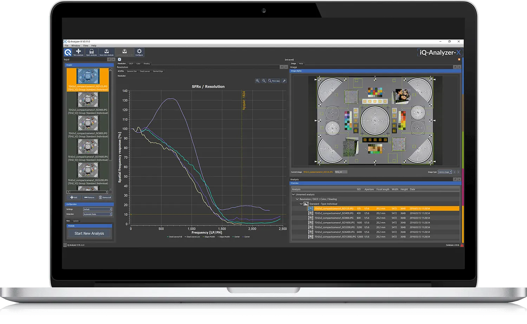Open the Settings dropdown set to Default
527x324 pixels.
pyautogui.click(x=97, y=209)
